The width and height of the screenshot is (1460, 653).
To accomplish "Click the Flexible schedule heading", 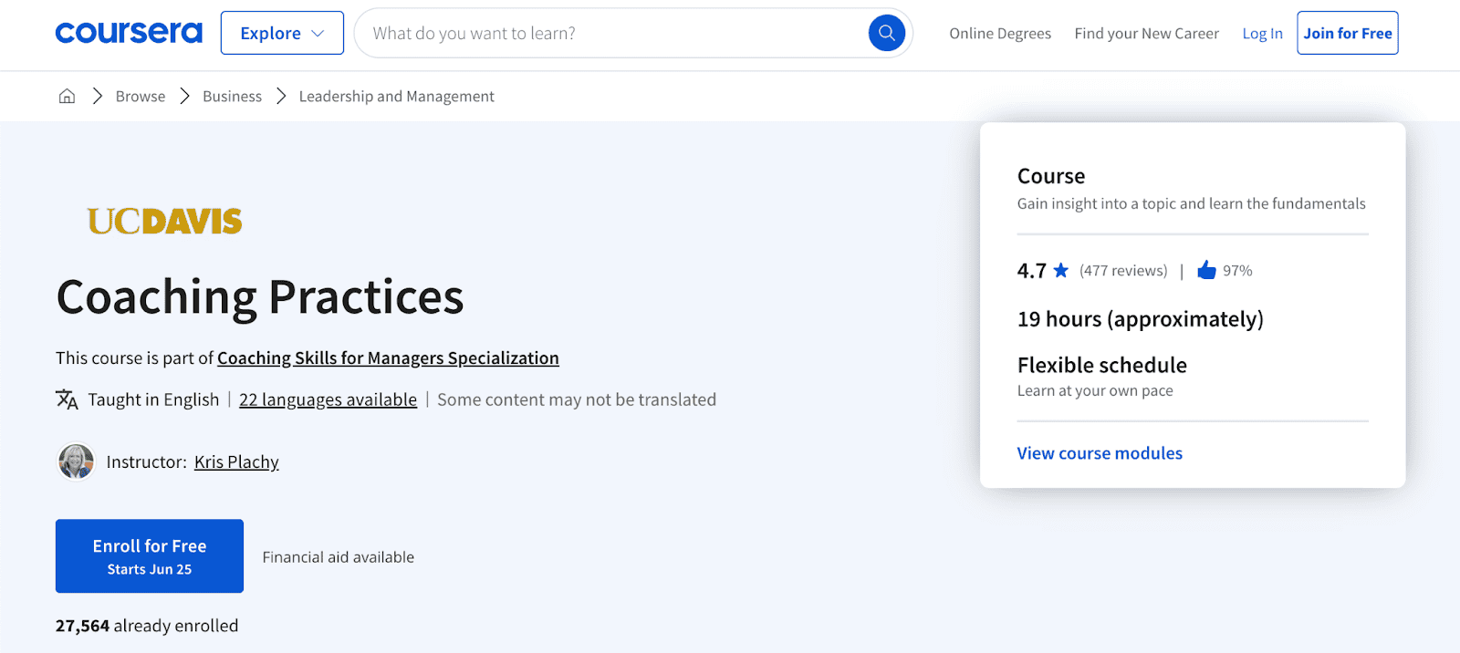I will tap(1102, 365).
